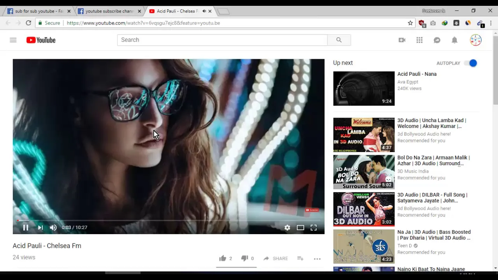Open 'Na Ja | 3D Audio | Bass Boosted' title
Screen dimensions: 498x280
(x=434, y=235)
